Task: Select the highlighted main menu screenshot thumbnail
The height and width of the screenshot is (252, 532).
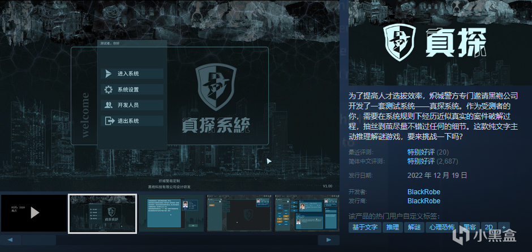Action: pos(102,213)
